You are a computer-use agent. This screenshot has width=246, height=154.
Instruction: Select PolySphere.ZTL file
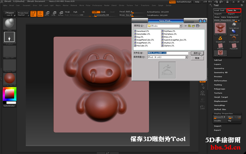click(x=169, y=34)
